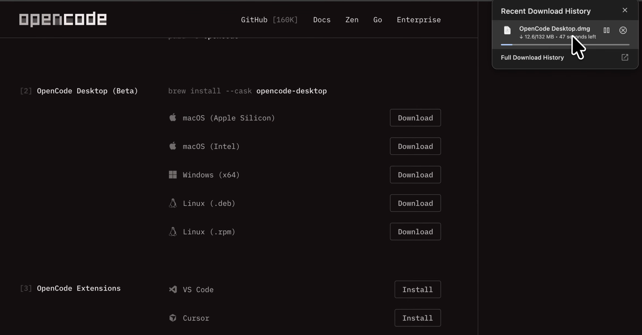Pause the OpenCode Desktop.dmg download

(607, 30)
